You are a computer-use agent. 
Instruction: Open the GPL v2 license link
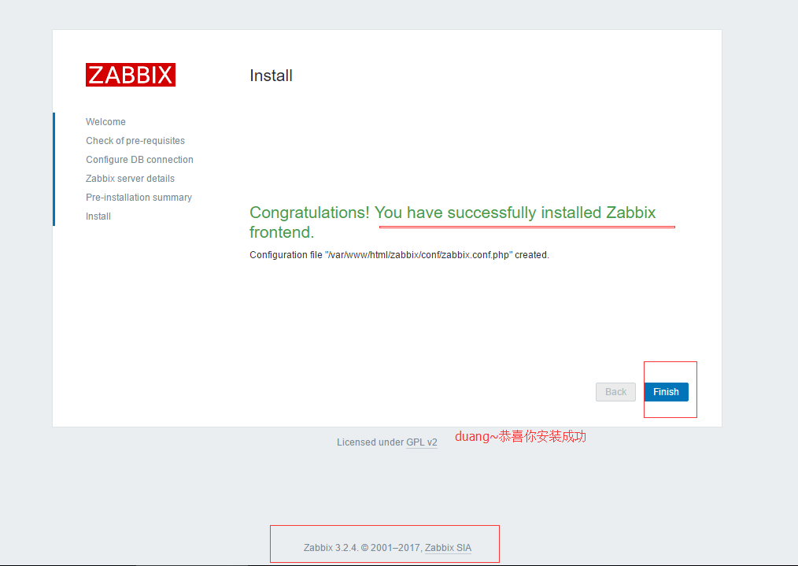tap(421, 442)
